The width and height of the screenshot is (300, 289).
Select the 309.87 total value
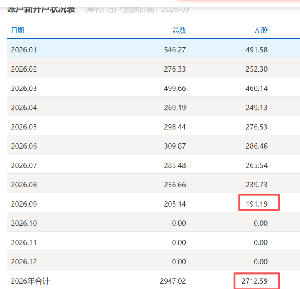tap(175, 146)
